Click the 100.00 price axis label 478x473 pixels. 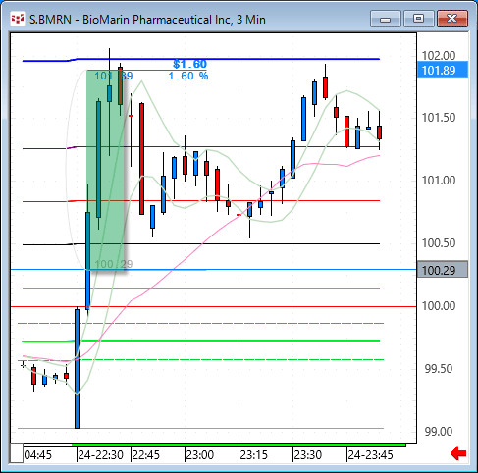click(x=439, y=306)
